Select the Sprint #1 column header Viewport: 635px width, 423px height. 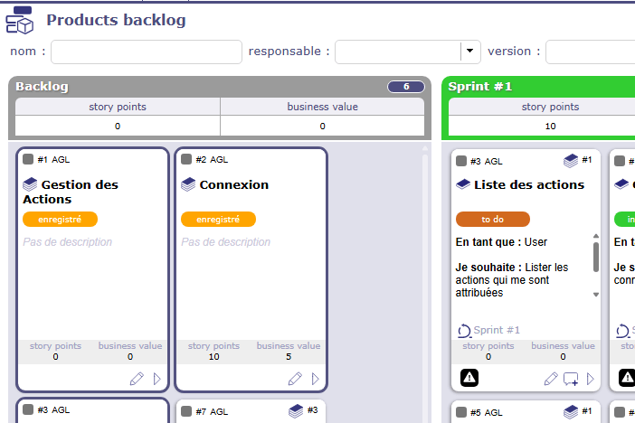point(480,87)
